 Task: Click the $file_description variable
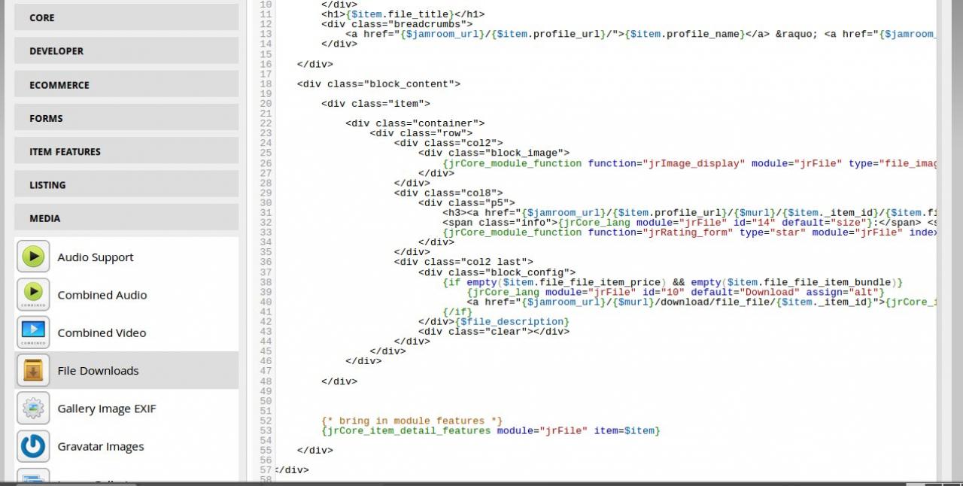[x=512, y=321]
